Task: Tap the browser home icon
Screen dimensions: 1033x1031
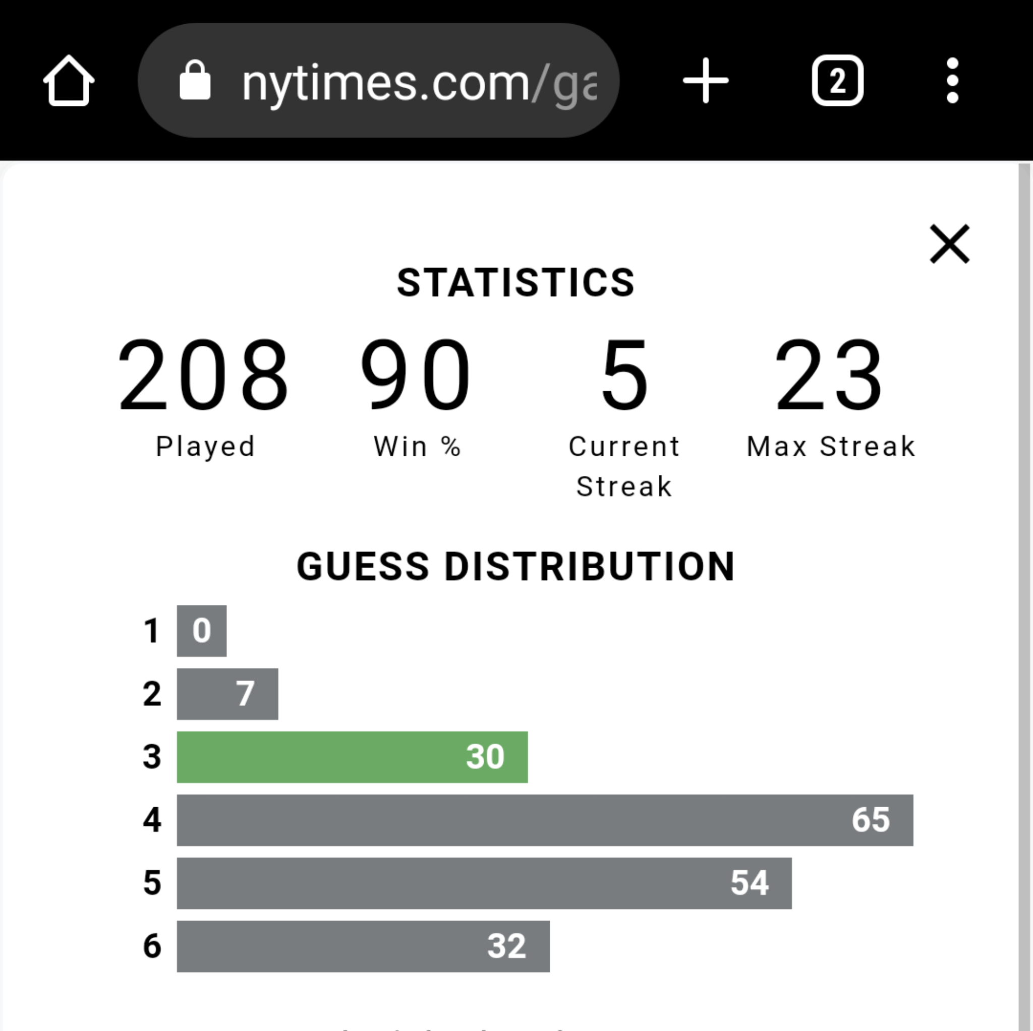Action: (69, 80)
